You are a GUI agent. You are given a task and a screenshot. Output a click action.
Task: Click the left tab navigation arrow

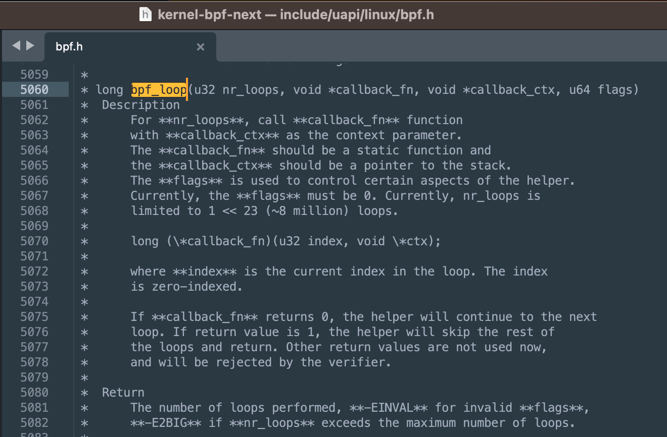pyautogui.click(x=16, y=46)
